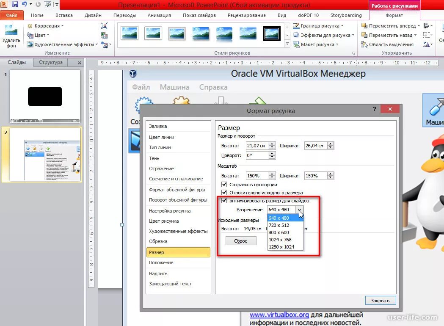Select slide 1 thumbnail
The height and width of the screenshot is (326, 444).
tap(45, 96)
